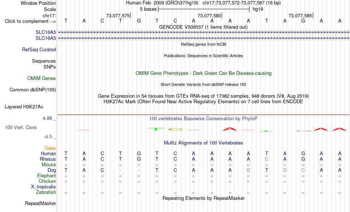Select the Chicken alignment row label
Viewport: 350px width, 212px height.
[x=47, y=181]
